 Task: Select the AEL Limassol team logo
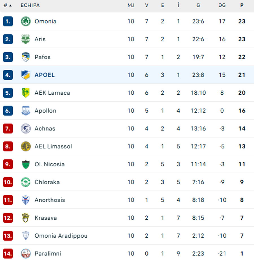[x=25, y=146]
